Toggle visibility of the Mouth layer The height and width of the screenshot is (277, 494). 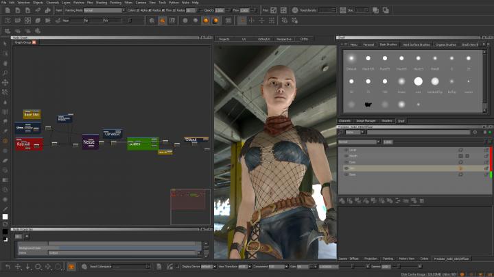coord(346,155)
